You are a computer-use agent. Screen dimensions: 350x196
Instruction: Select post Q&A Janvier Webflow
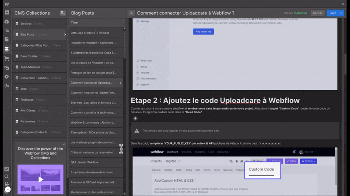click(x=96, y=162)
